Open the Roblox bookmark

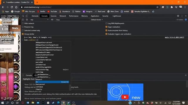click(x=76, y=12)
